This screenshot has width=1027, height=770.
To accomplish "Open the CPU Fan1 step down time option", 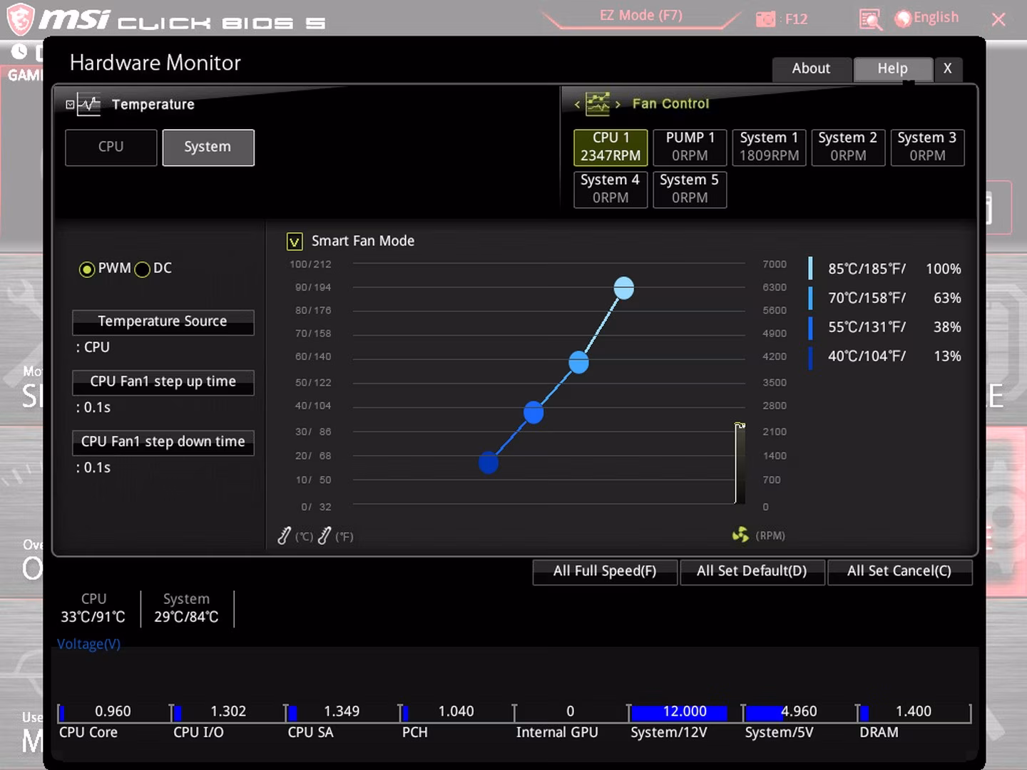I will 163,442.
